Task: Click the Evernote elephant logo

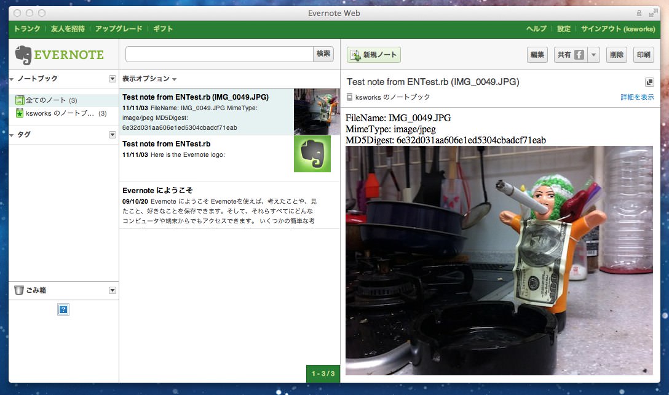Action: pos(23,55)
